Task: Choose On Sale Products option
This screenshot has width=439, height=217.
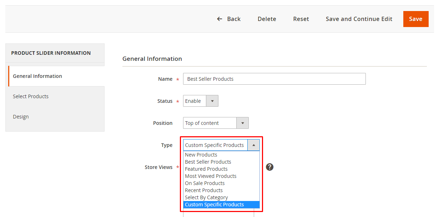Action: click(x=205, y=183)
